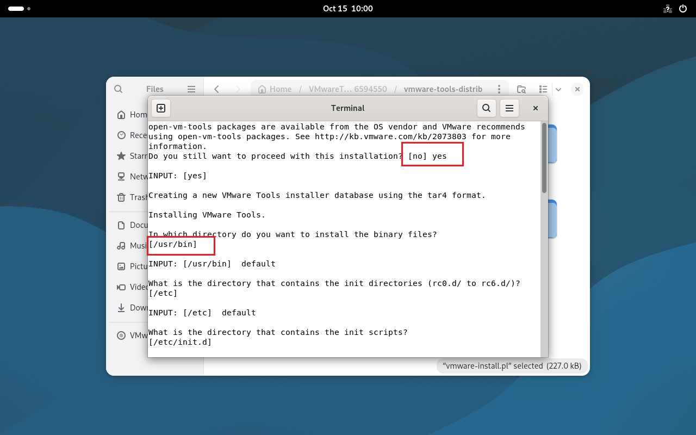The width and height of the screenshot is (696, 435).
Task: Expand the view options dropdown in Files
Action: (558, 89)
